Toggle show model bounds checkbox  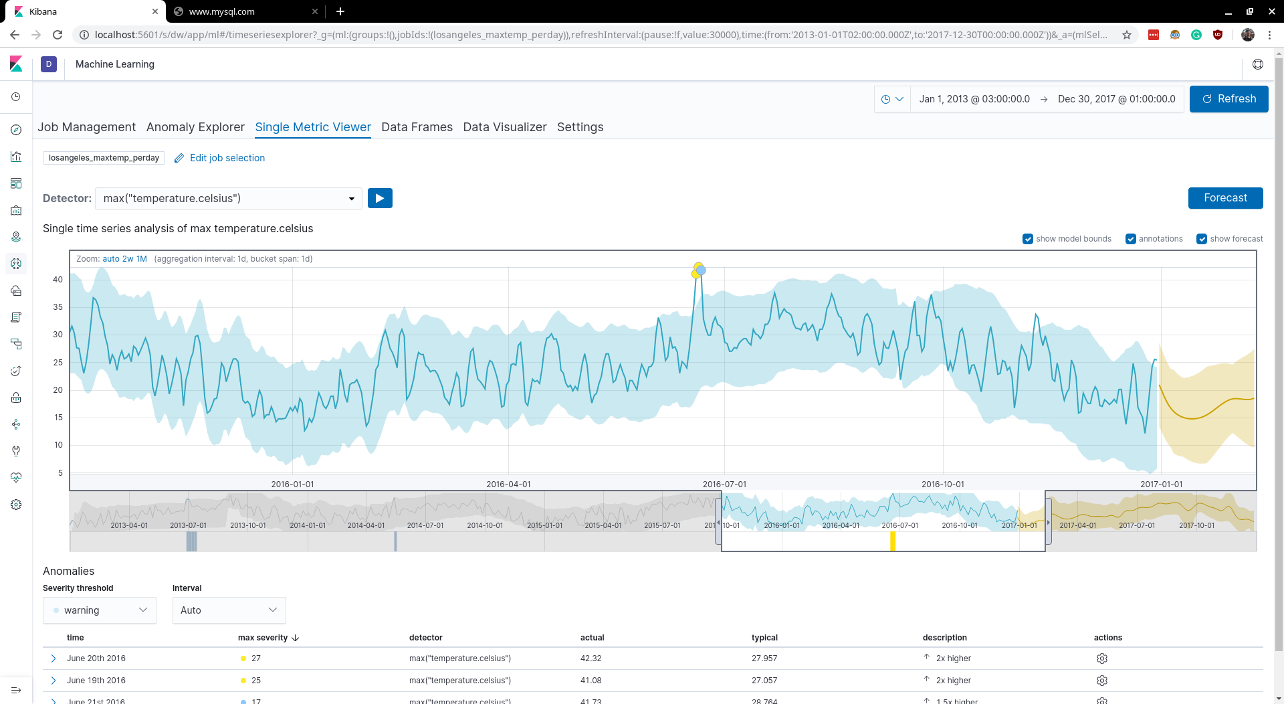click(1028, 239)
